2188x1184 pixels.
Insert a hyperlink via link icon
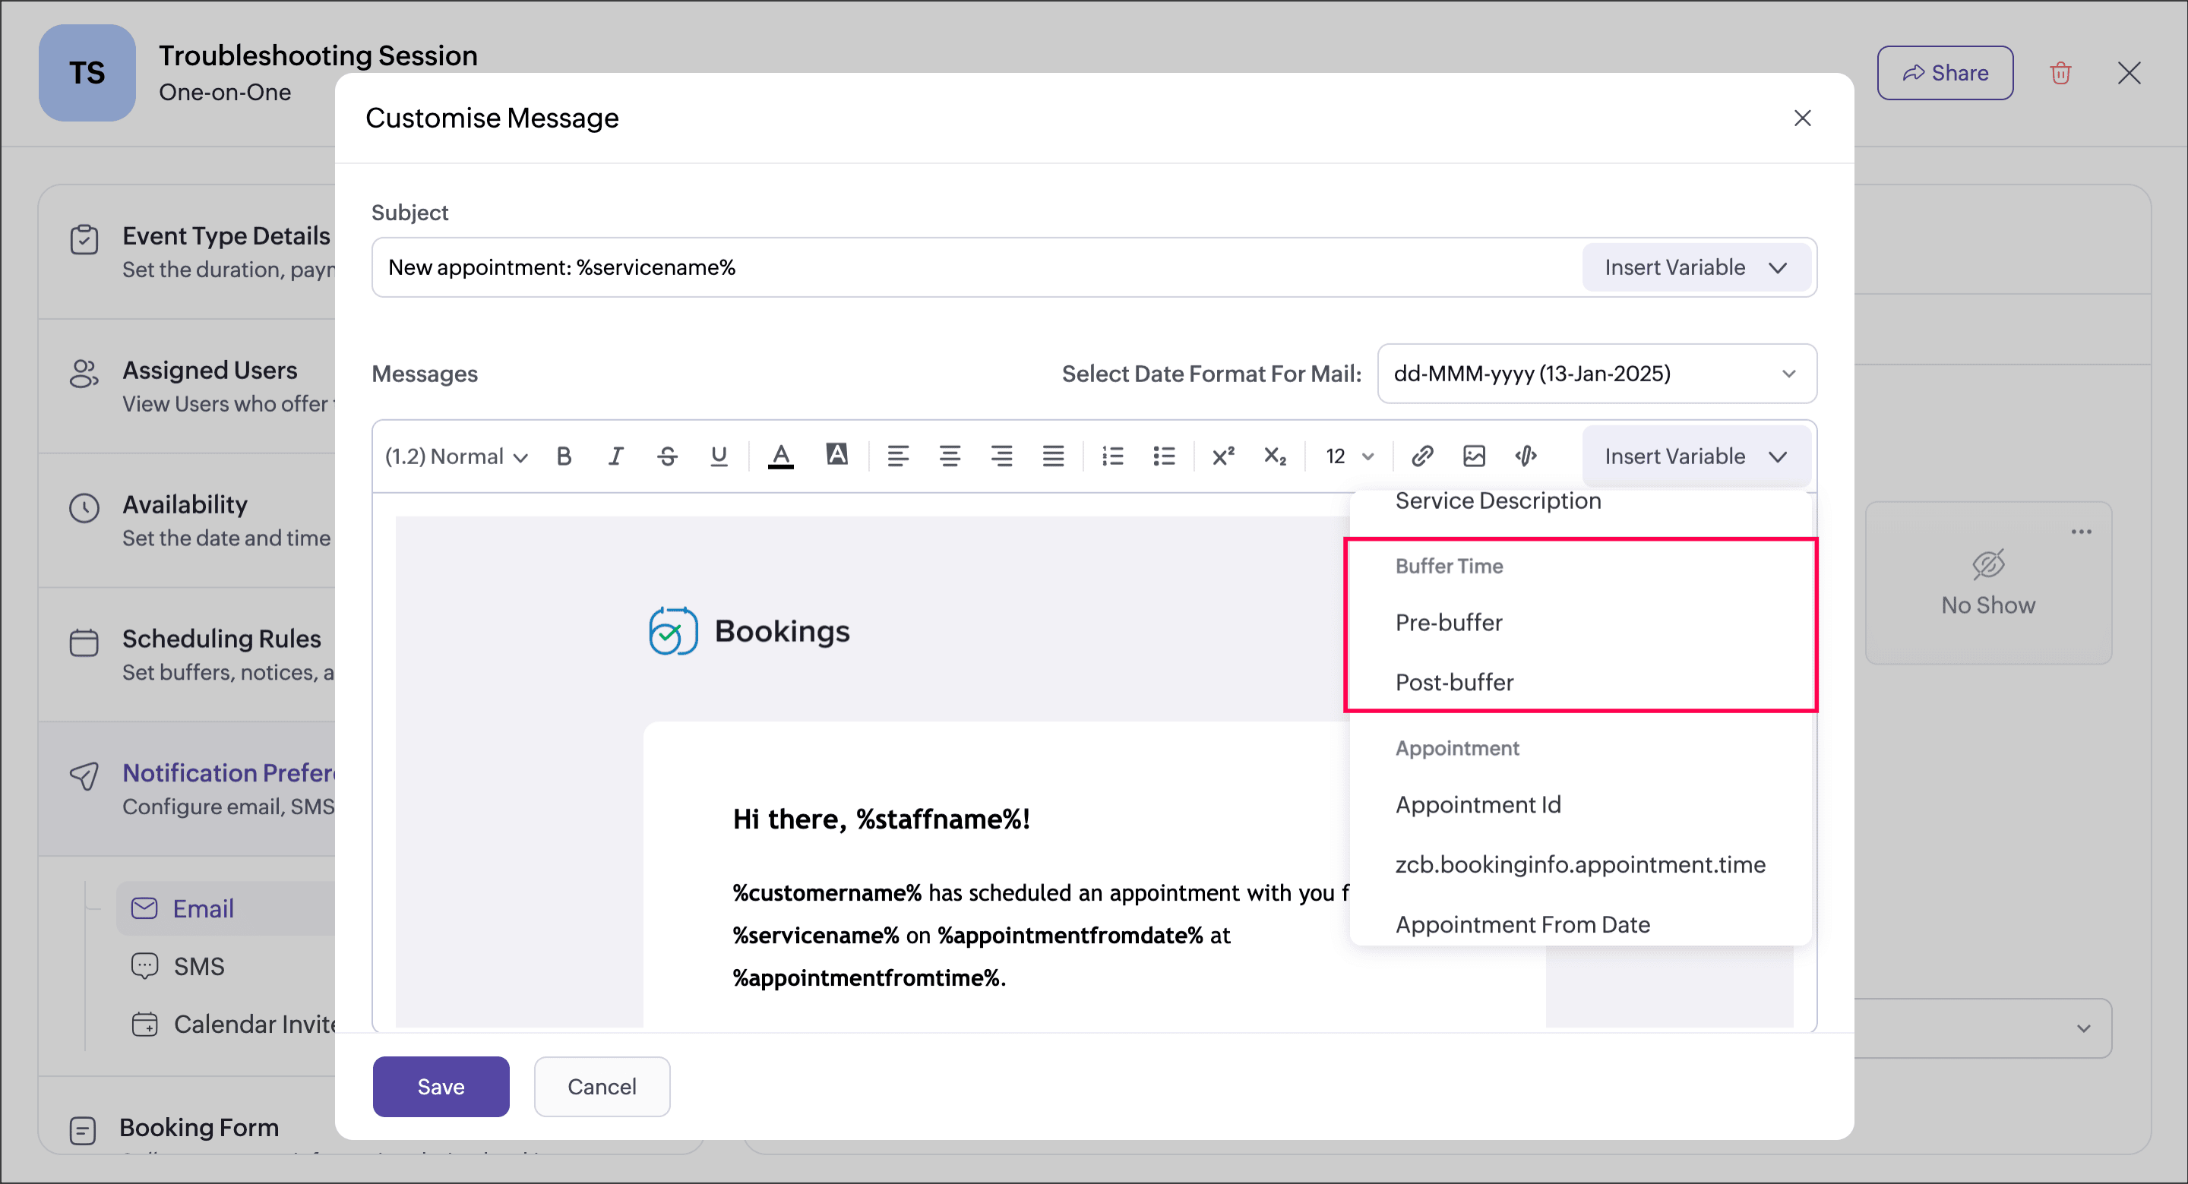(x=1422, y=456)
